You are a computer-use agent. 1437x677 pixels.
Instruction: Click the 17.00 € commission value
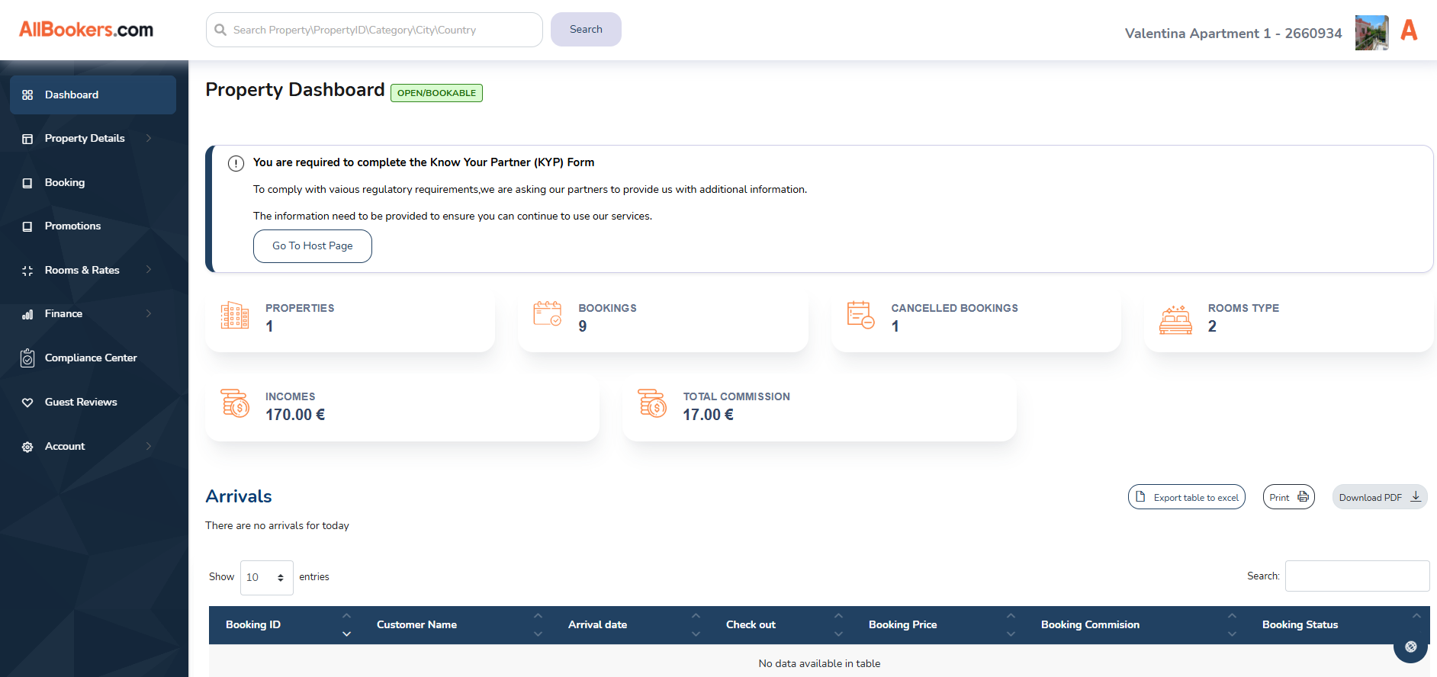(709, 416)
